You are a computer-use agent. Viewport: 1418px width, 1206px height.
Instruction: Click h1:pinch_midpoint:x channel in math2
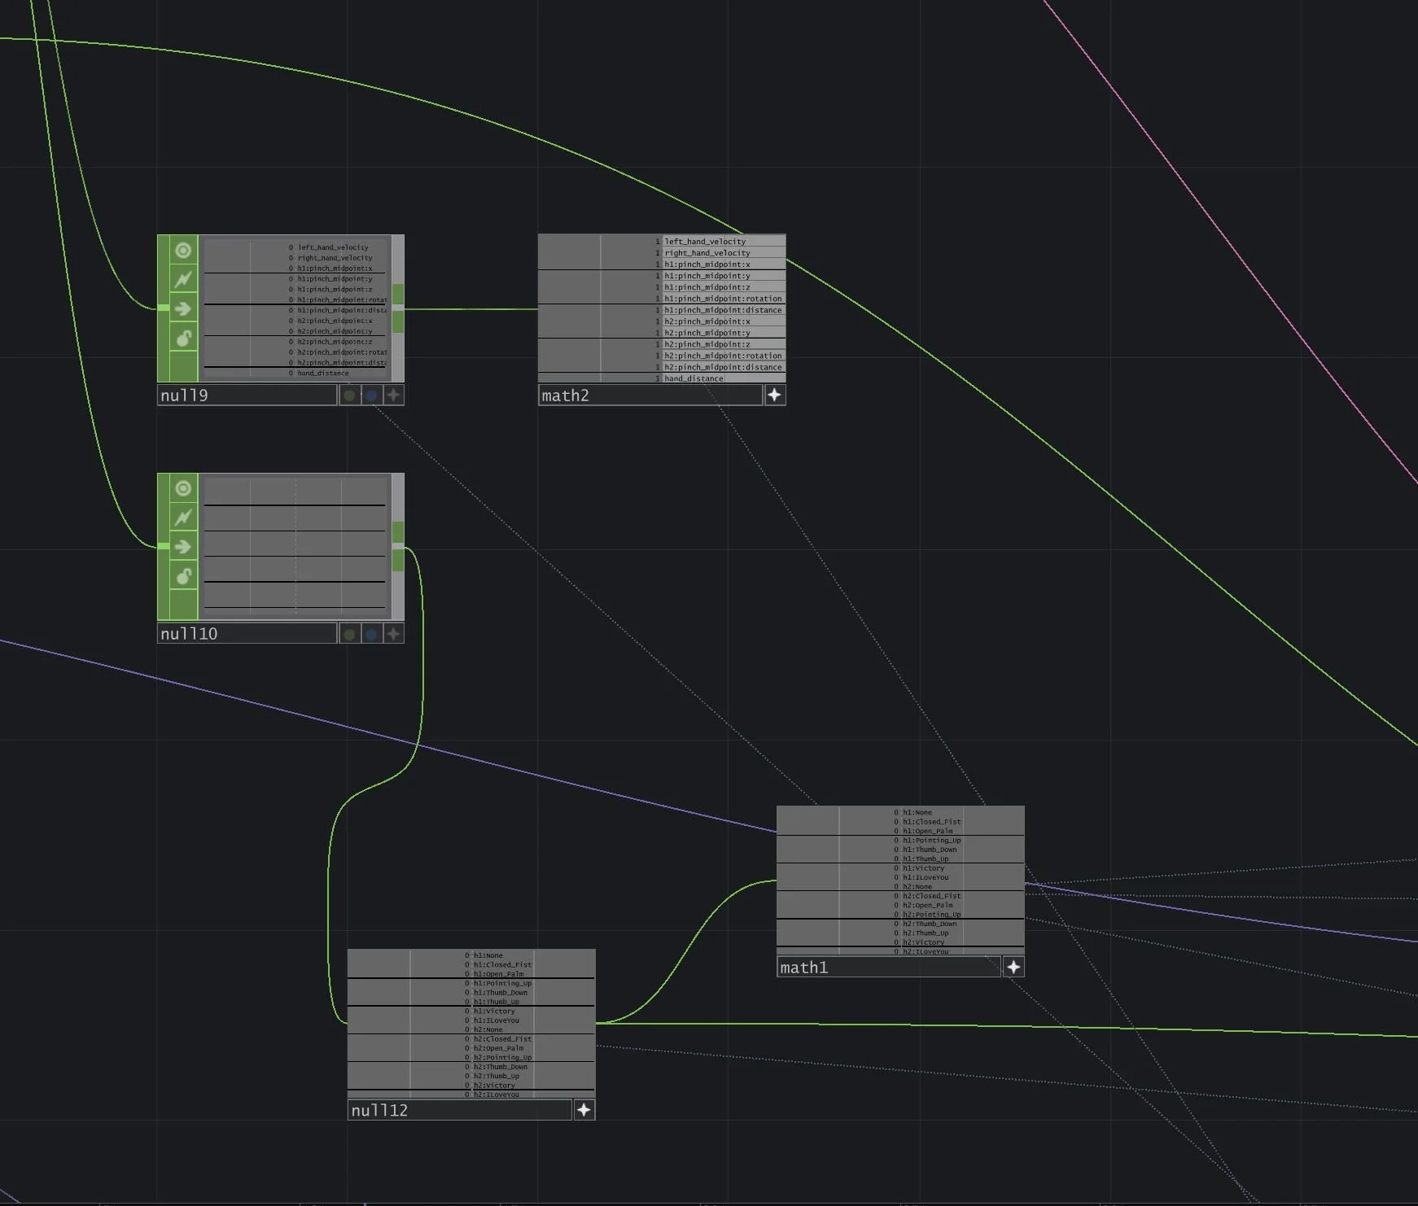(x=707, y=264)
